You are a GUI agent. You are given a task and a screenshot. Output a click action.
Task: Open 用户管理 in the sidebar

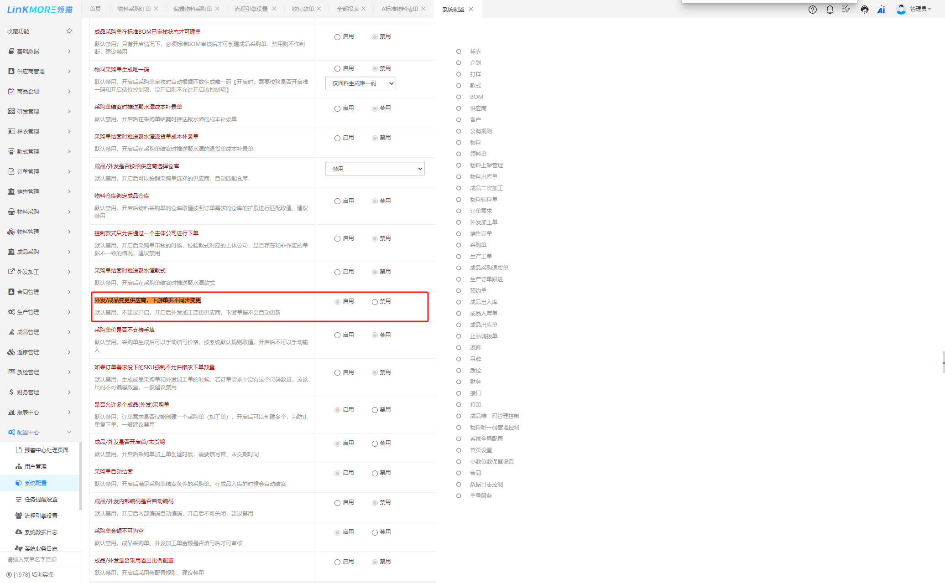click(x=35, y=466)
